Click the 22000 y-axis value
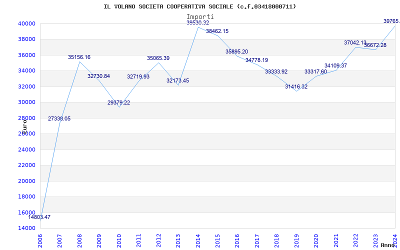The image size is (400, 250). click(26, 165)
